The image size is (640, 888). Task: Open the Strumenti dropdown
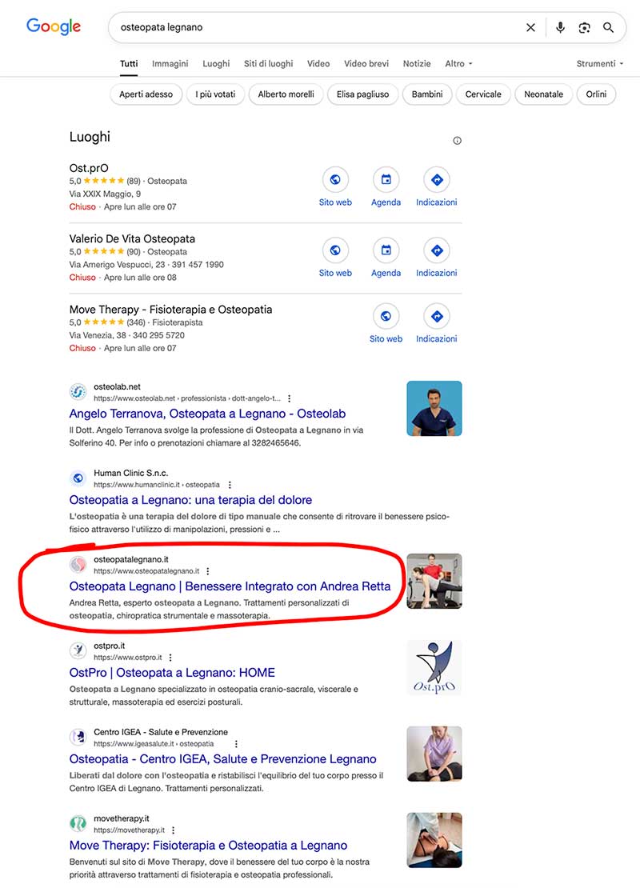click(x=600, y=63)
